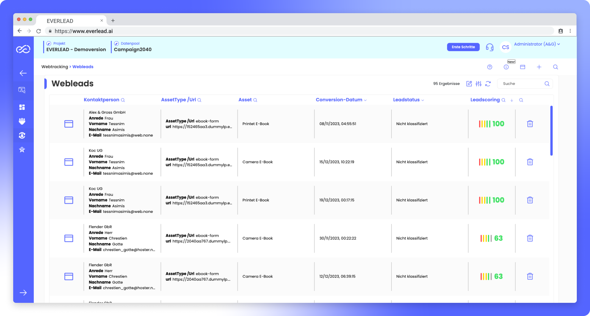Click the vertical table scrollbar
590x316 pixels.
tap(551, 131)
